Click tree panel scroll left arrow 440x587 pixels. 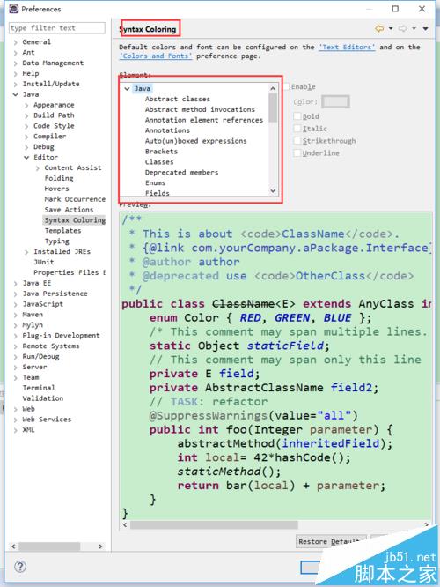tap(13, 546)
